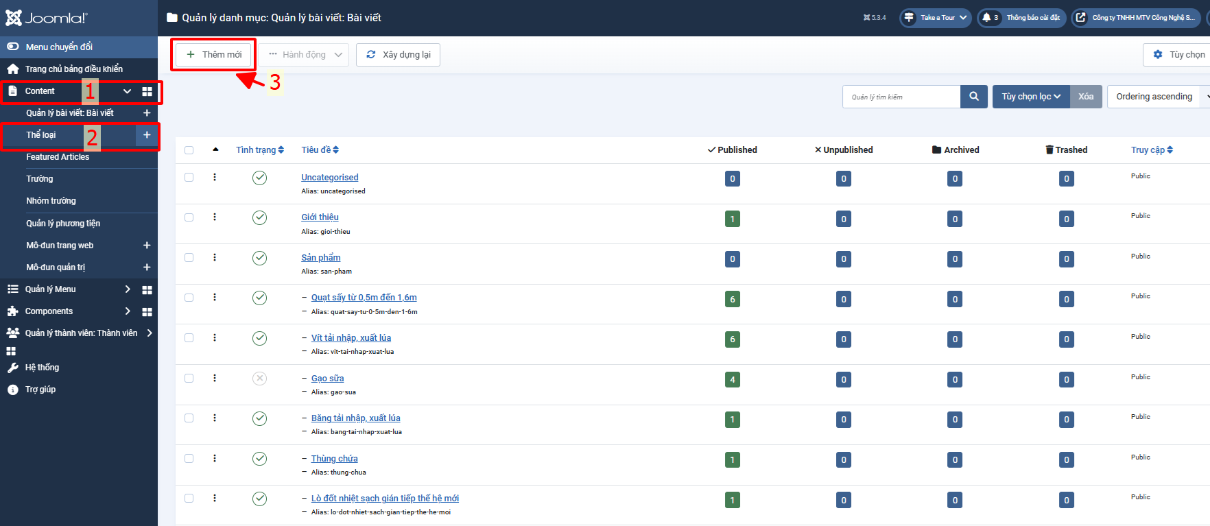
Task: Open the three-dot menu for Uncategorised row
Action: (215, 178)
